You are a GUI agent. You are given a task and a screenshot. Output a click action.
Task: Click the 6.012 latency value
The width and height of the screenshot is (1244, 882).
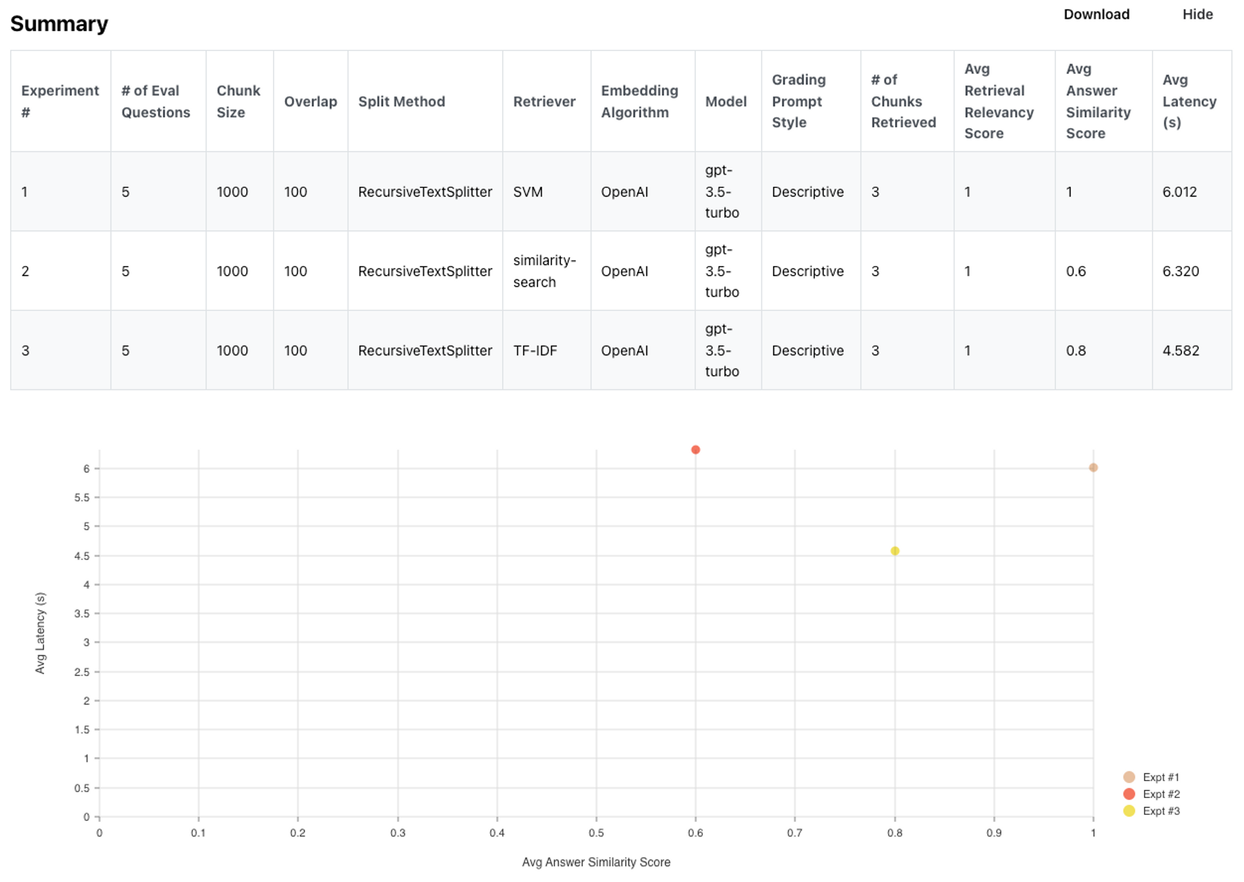(1179, 192)
